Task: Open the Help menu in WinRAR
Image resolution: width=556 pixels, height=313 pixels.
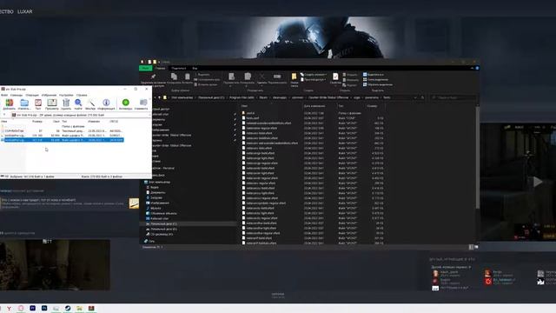Action: tap(82, 95)
